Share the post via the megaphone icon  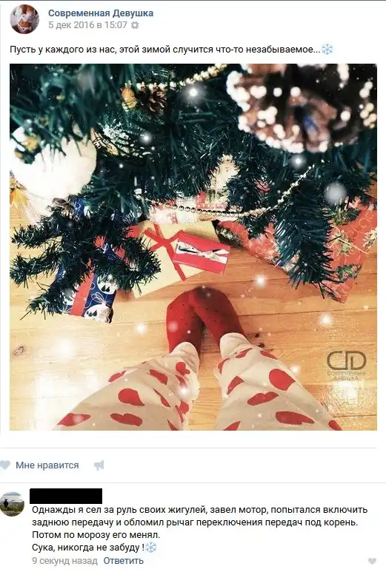pyautogui.click(x=99, y=465)
